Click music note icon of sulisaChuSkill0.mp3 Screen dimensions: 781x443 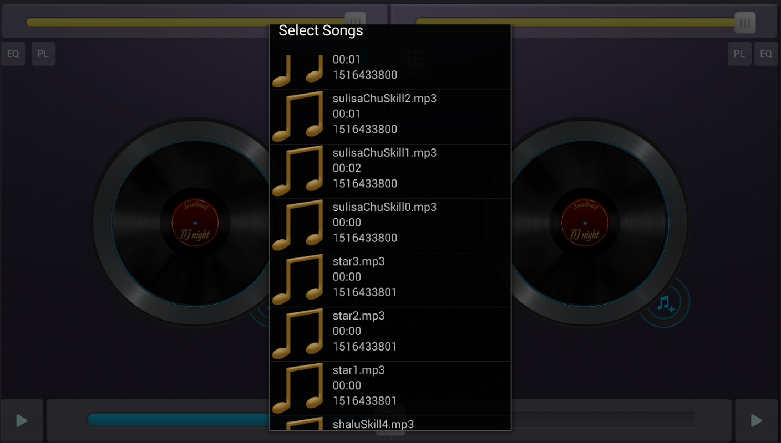298,225
